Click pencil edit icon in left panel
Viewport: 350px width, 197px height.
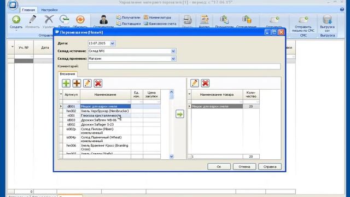(x=87, y=83)
